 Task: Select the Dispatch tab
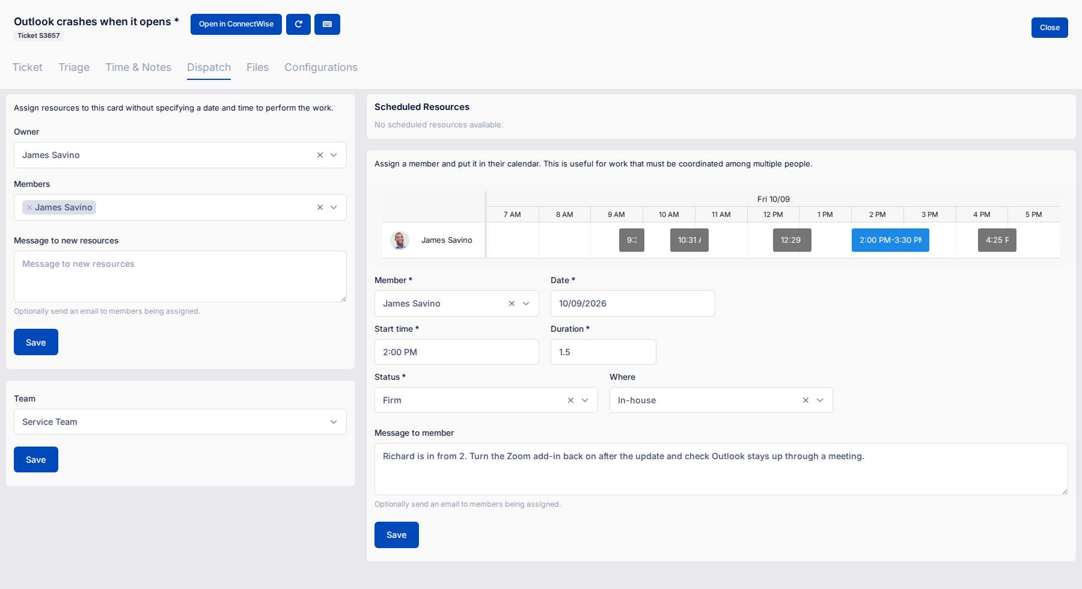coord(209,67)
